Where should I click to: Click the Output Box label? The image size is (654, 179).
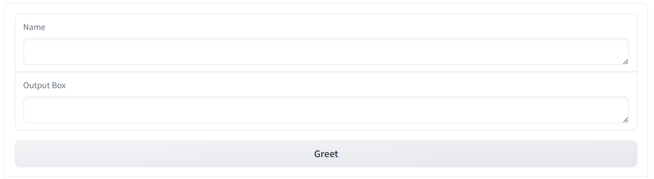pyautogui.click(x=45, y=85)
